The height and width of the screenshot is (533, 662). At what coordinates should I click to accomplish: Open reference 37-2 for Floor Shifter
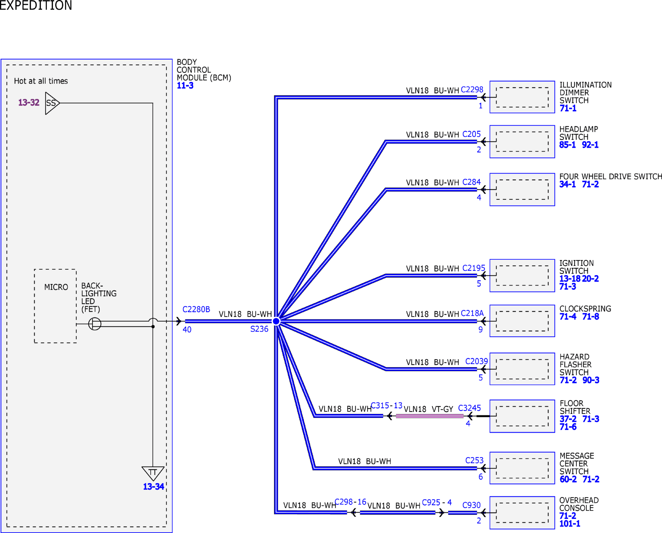(568, 419)
